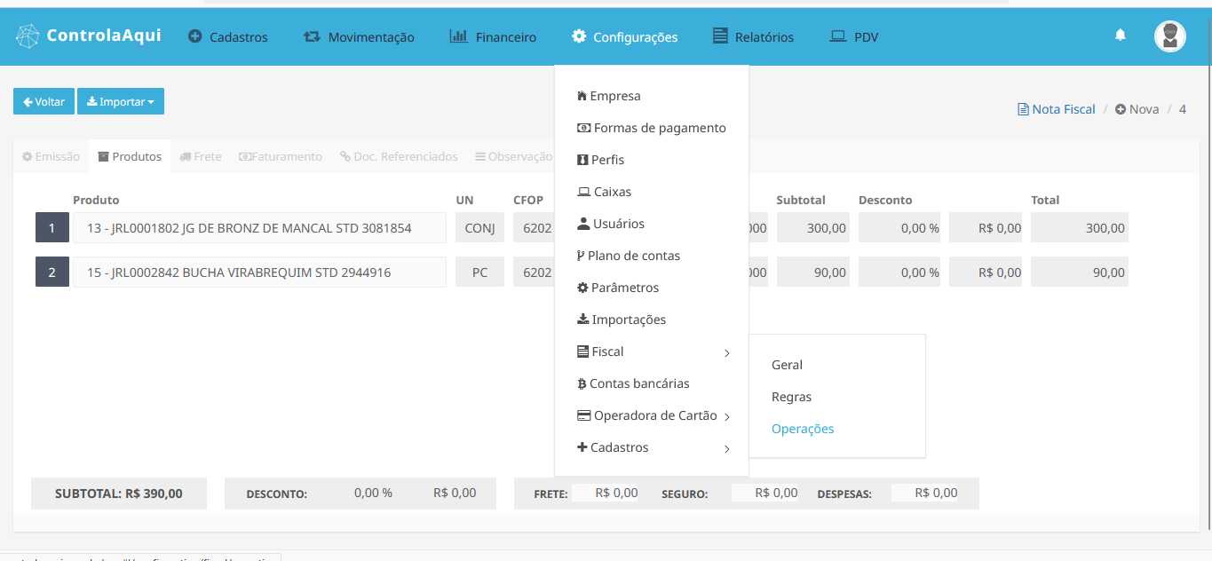
Task: Expand the Cadastros submenu in dropdown
Action: point(726,449)
